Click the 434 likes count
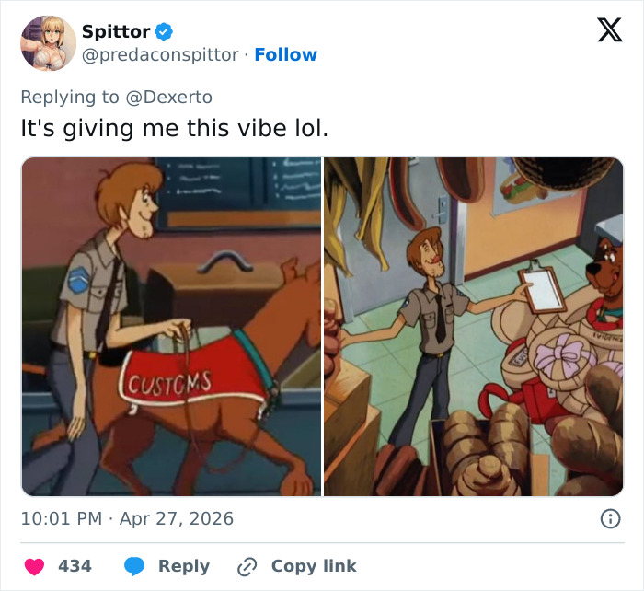Viewport: 644px width, 591px height. (x=75, y=566)
